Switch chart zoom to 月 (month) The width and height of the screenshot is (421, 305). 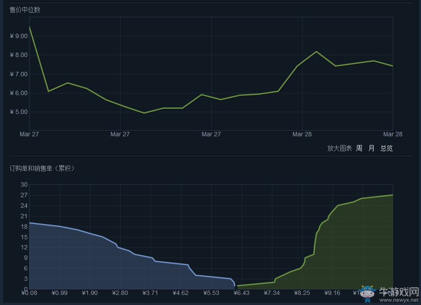(371, 148)
